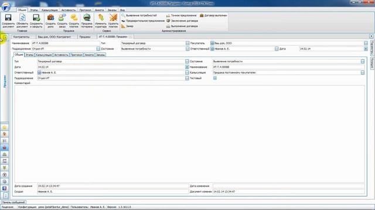Switch to the Контрагенты document tab
Screen dimensions: 375x210
(22, 37)
